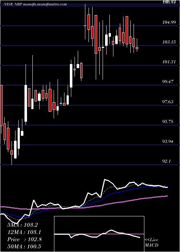Viewport: 180px width, 252px height.
Task: Select the 93.94 price axis label
Action: 168,141
